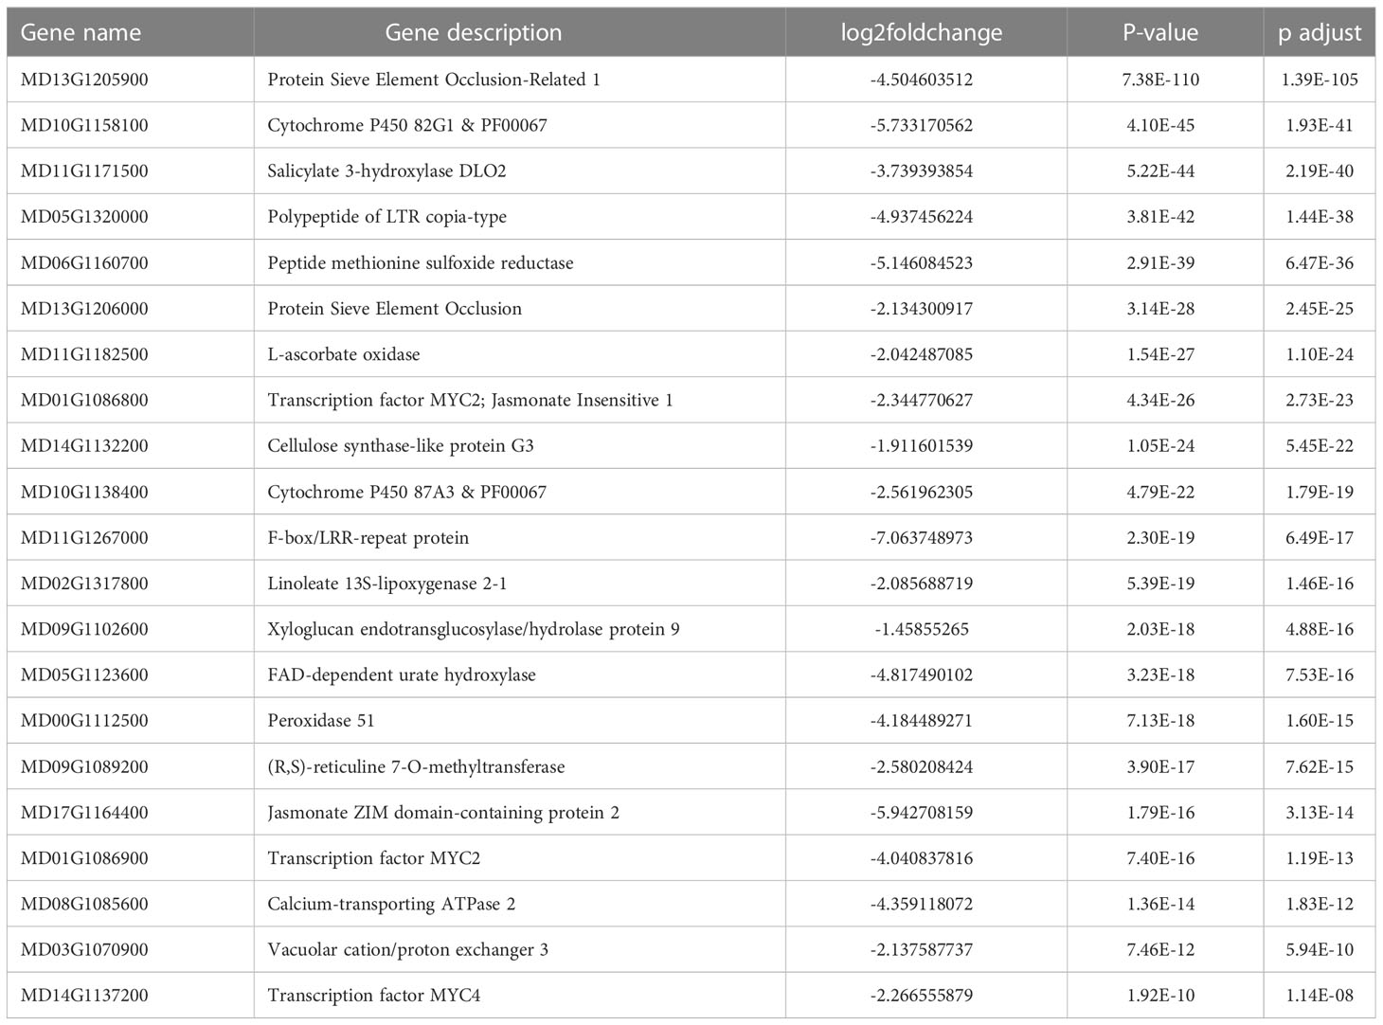Click the 'p adjust' column header
This screenshot has height=1025, width=1383.
[x=1320, y=32]
